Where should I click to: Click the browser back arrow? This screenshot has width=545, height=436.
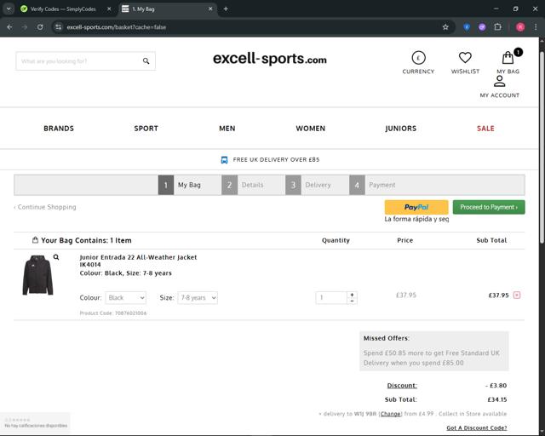click(9, 27)
